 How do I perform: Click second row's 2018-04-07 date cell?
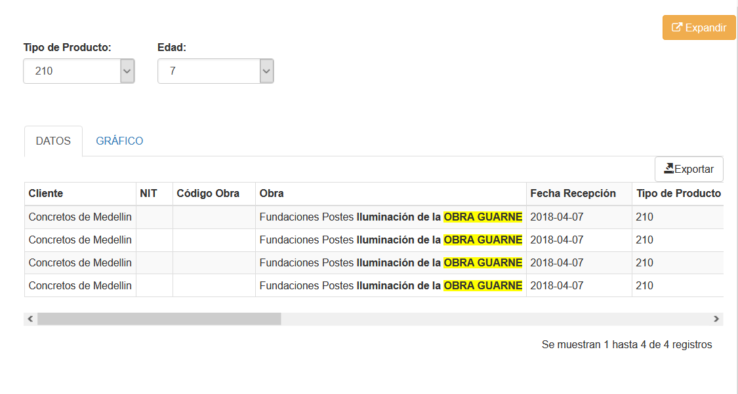556,240
